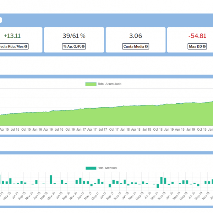Click the info icon beside % Ap. G./P.
Viewport: 213px width, 213px height.
[83, 47]
